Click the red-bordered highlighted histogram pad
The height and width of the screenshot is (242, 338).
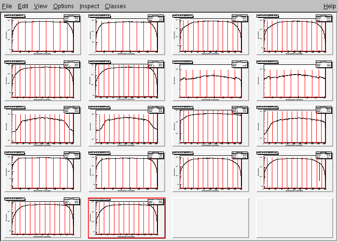(x=127, y=218)
